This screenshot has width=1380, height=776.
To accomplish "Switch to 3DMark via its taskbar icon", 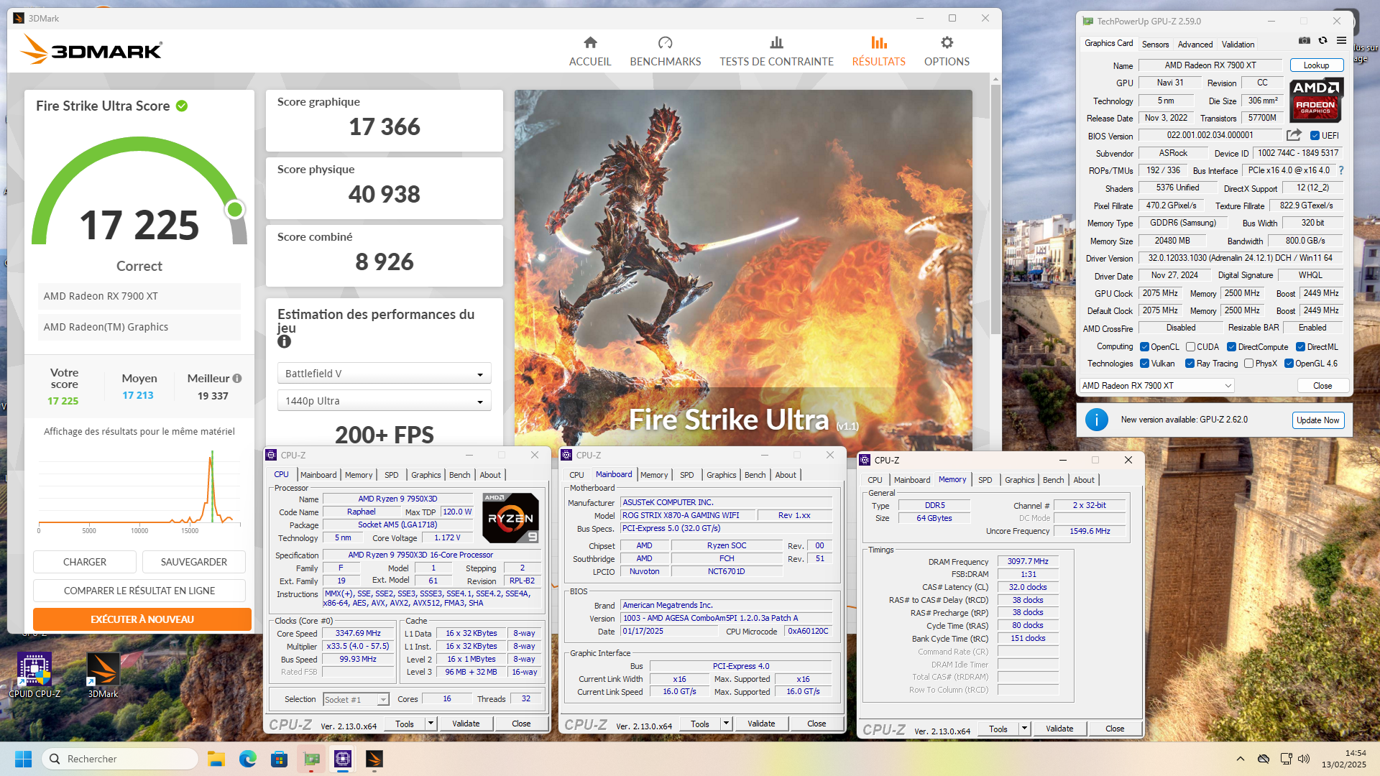I will [x=374, y=759].
